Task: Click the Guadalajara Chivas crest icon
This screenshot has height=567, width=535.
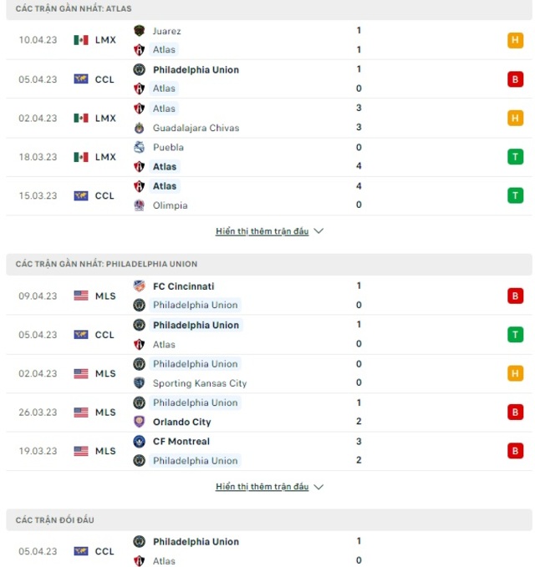Action: [139, 128]
